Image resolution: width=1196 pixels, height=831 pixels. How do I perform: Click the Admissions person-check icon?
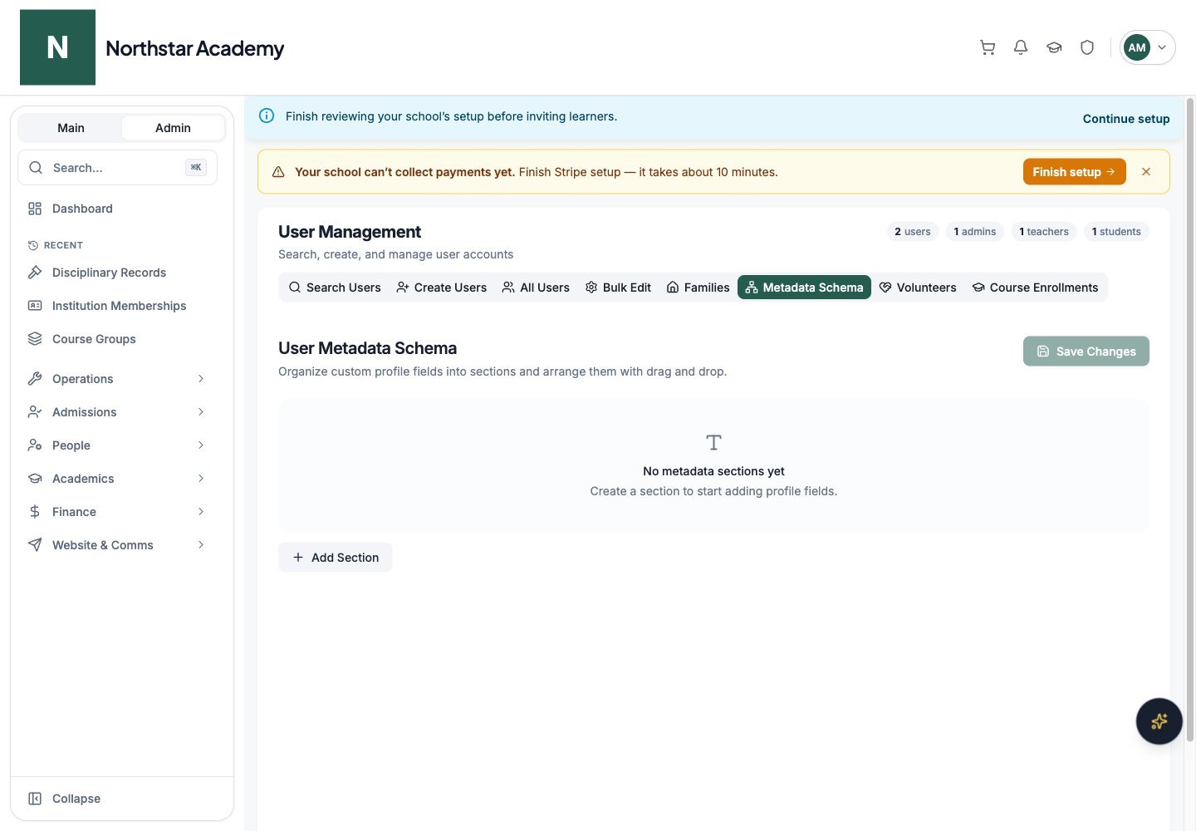point(35,412)
